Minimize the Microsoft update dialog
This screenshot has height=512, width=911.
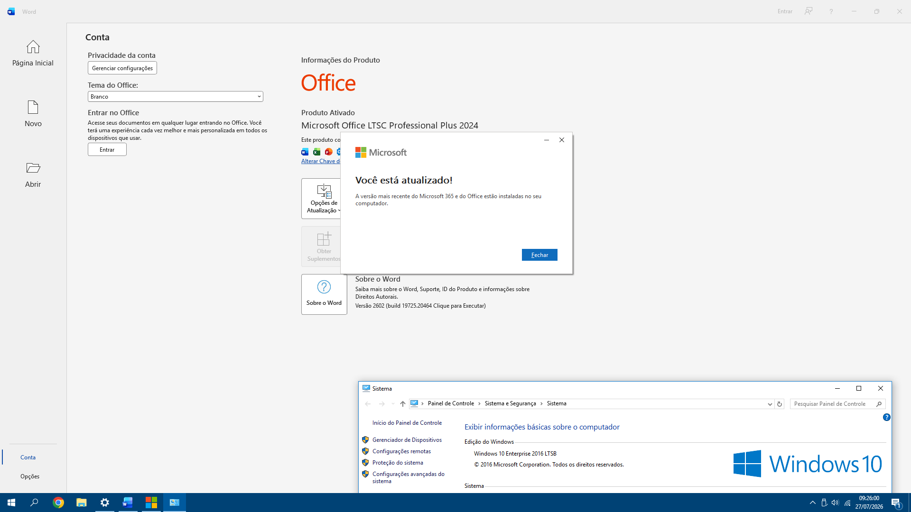click(x=547, y=140)
